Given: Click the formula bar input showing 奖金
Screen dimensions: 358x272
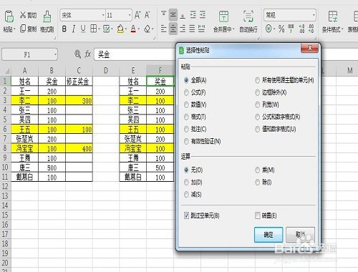Looking at the screenshot, I should [x=135, y=54].
